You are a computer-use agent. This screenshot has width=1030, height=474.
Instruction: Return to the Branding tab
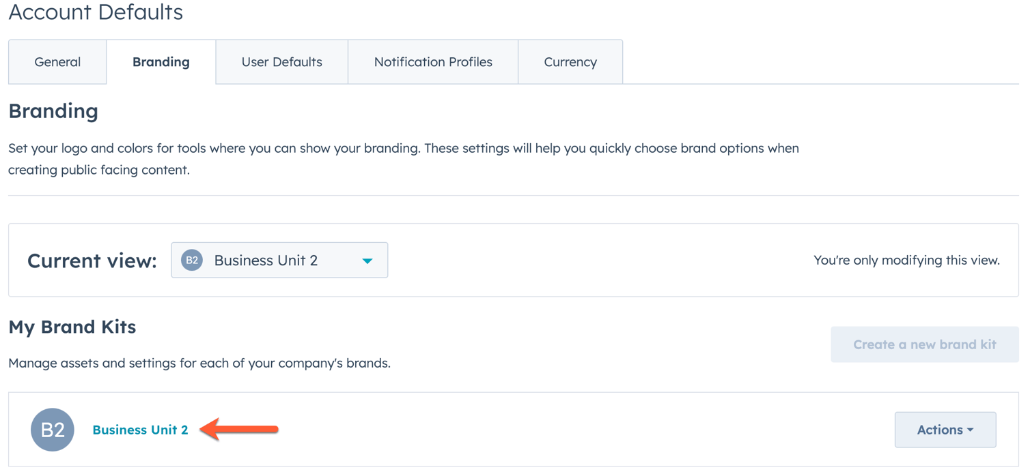click(x=161, y=61)
